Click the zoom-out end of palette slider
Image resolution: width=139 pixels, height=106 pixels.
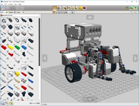pyautogui.click(x=30, y=103)
